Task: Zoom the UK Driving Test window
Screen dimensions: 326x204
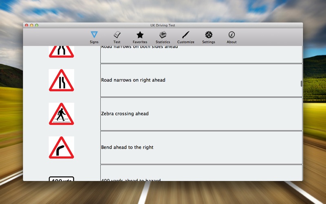Action: coord(37,25)
